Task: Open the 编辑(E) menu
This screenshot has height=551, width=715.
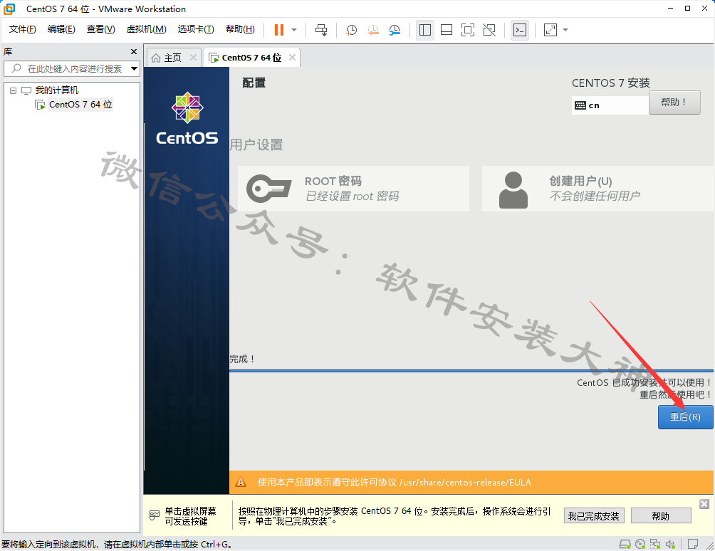Action: (61, 29)
